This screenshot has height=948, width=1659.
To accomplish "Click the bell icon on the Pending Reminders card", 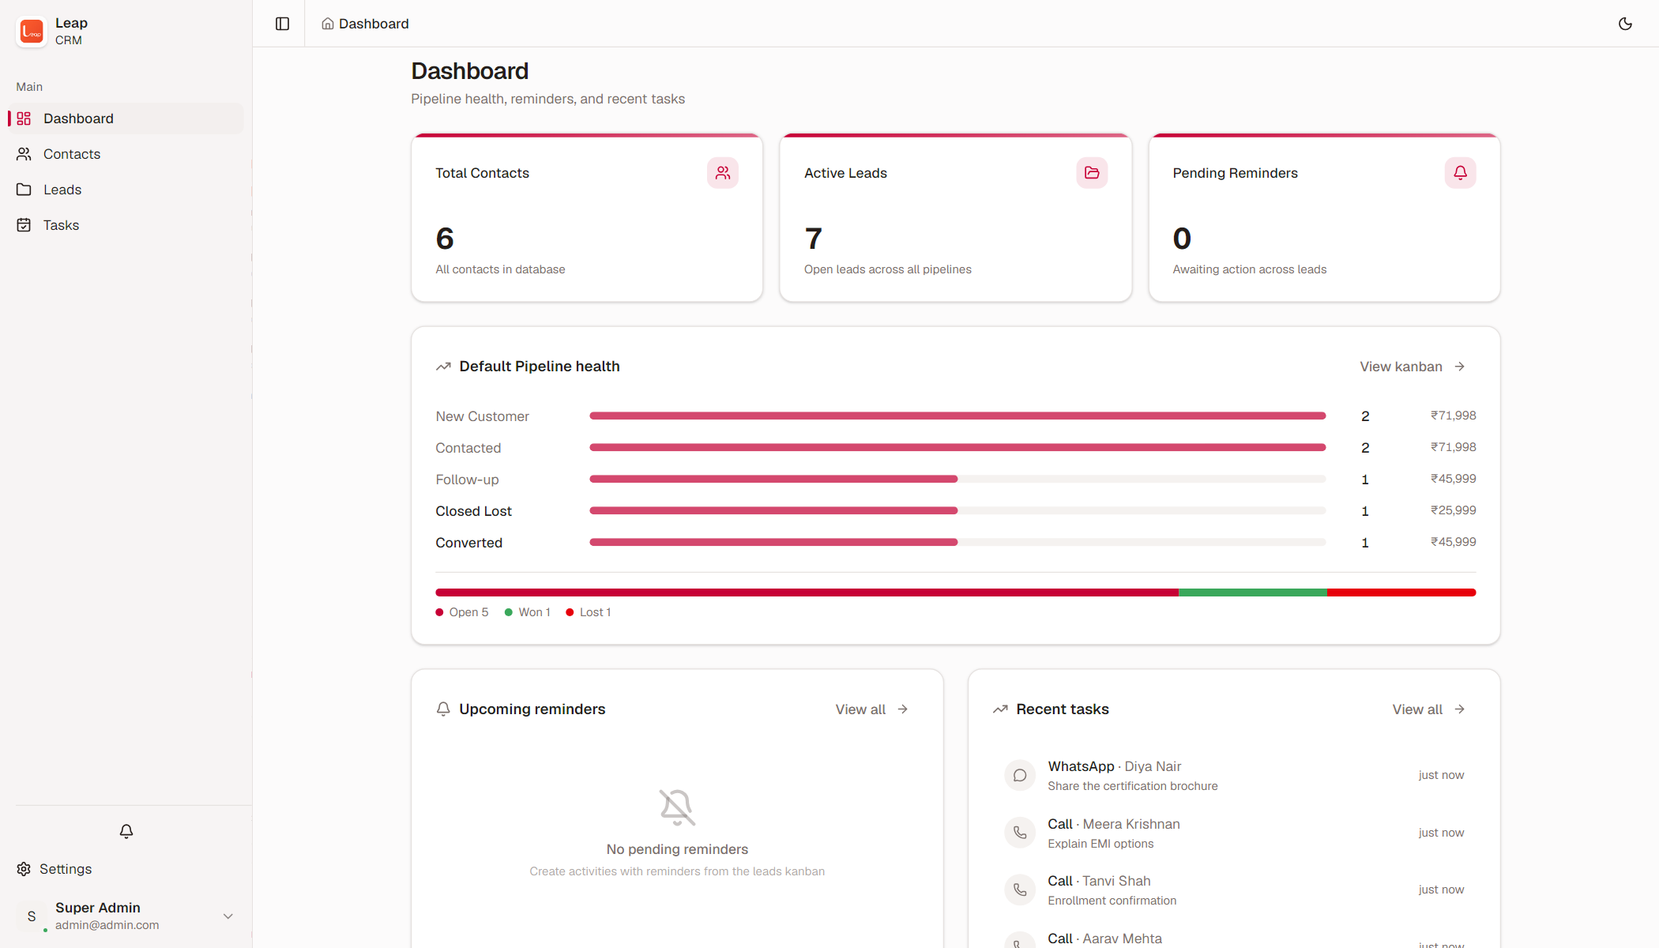I will coord(1460,173).
